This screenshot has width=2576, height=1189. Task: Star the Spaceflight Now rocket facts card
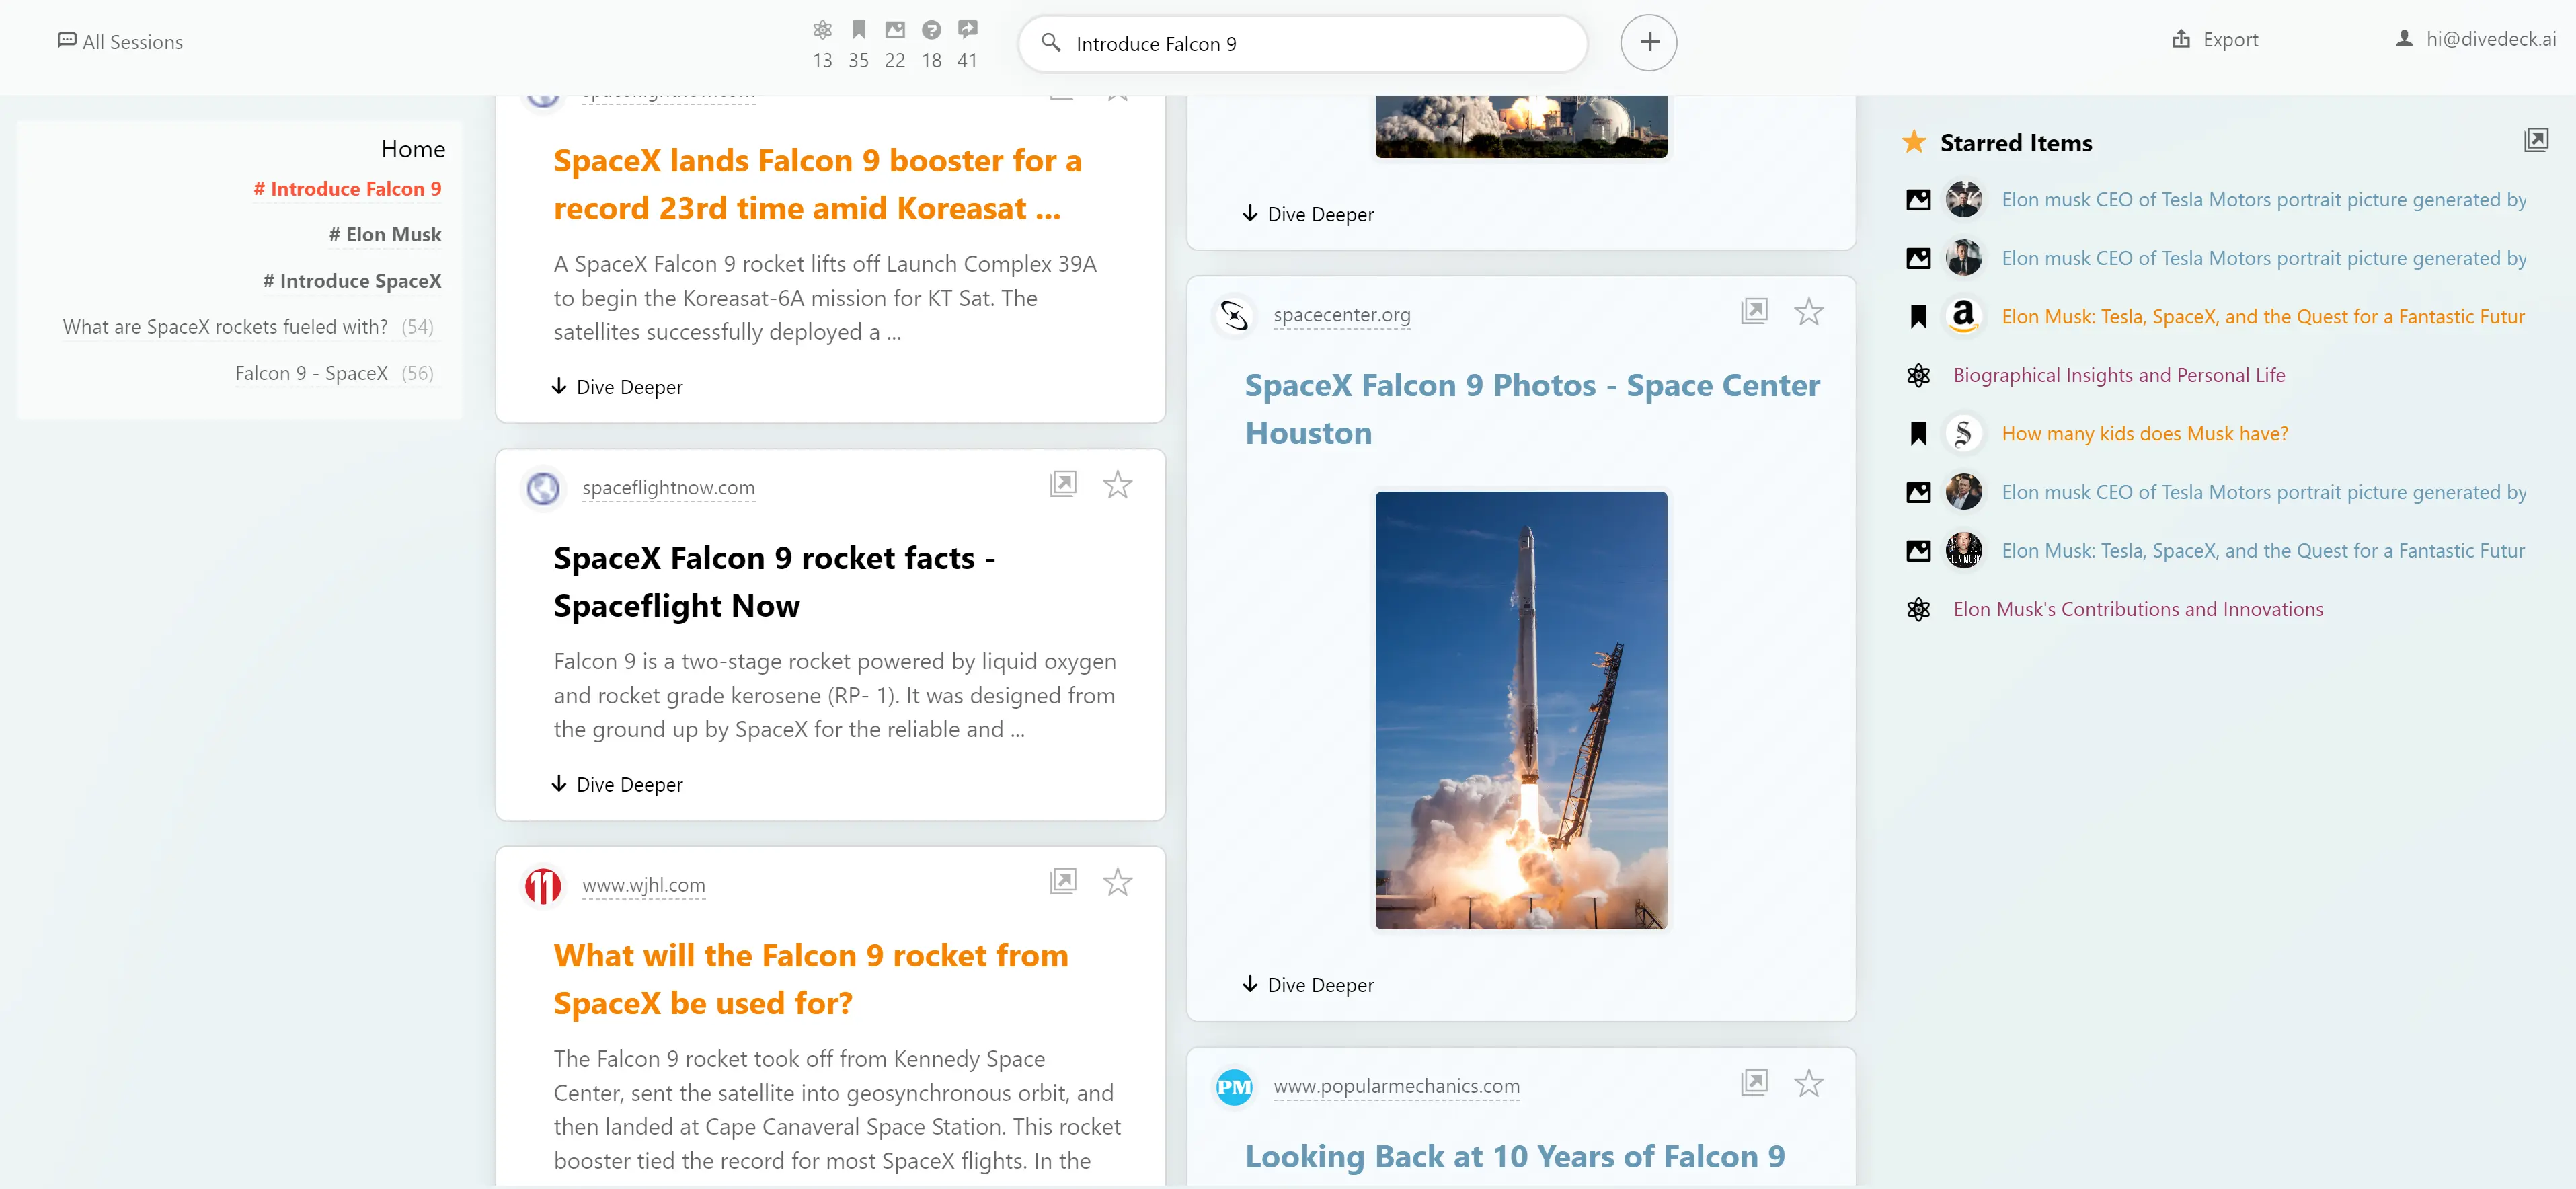[x=1117, y=485]
